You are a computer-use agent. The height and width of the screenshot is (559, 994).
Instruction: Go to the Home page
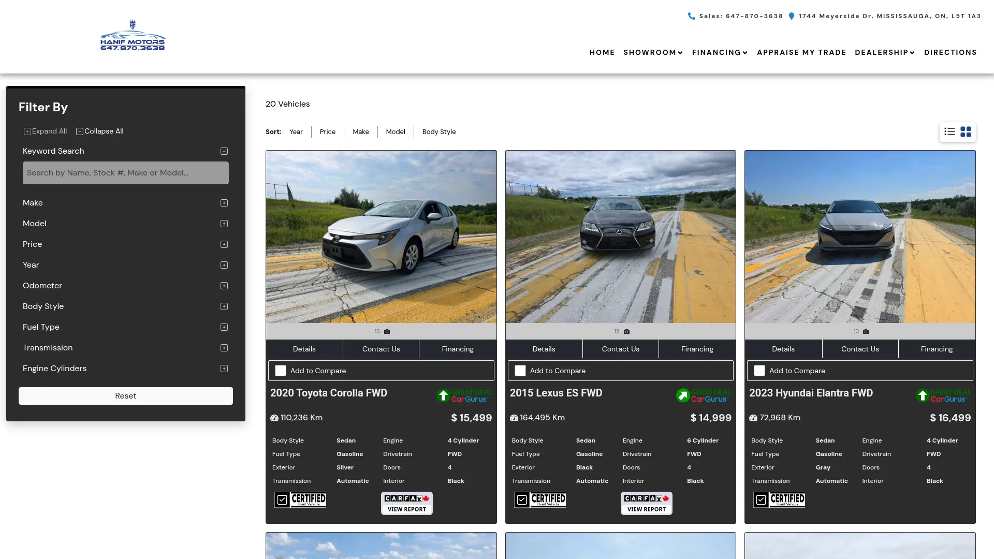coord(602,52)
